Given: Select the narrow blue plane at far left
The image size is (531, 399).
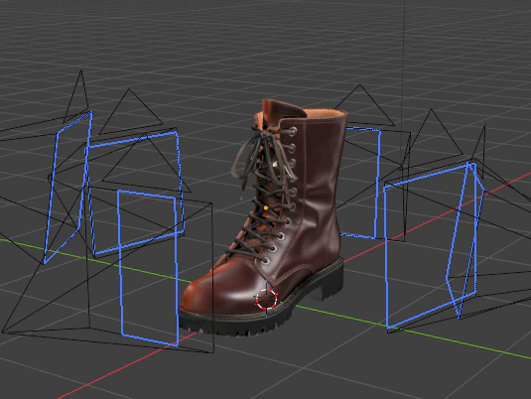Looking at the screenshot, I should 67,187.
